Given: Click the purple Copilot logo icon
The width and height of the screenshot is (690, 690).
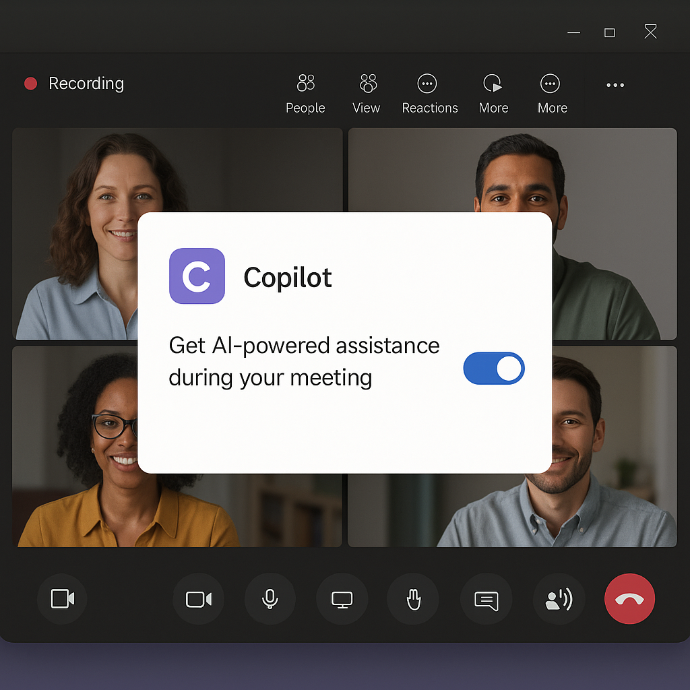Looking at the screenshot, I should tap(197, 276).
